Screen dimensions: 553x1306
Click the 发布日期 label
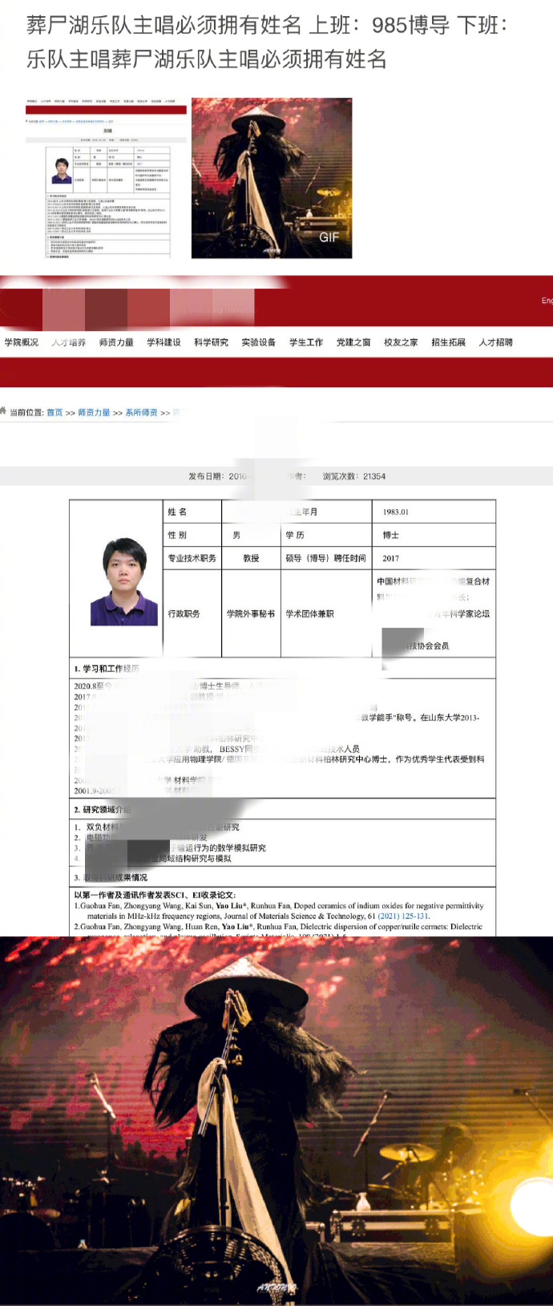coord(207,476)
